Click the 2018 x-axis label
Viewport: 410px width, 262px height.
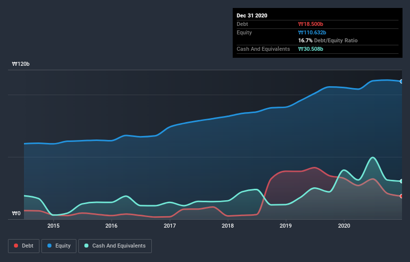click(228, 226)
